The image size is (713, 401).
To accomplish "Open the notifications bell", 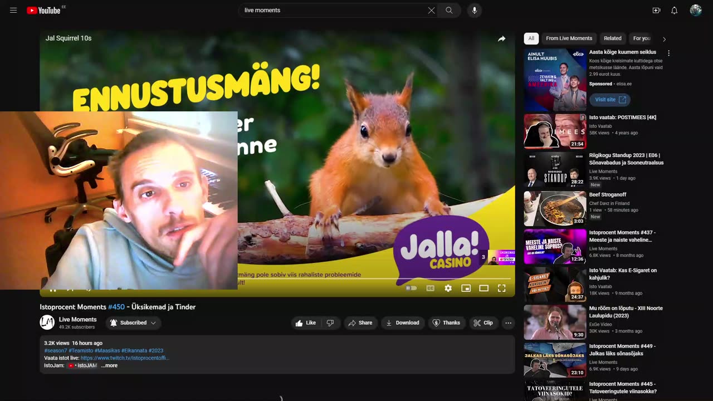I will (x=675, y=10).
